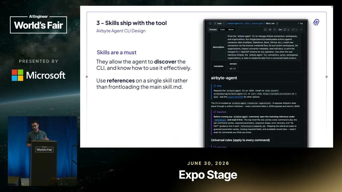Screen dimensions: 342x192
Task: Open the main branch selector dropdown
Action: pos(220,23)
